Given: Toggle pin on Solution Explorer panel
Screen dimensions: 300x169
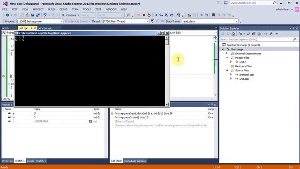Looking at the screenshot, I should tap(294, 28).
